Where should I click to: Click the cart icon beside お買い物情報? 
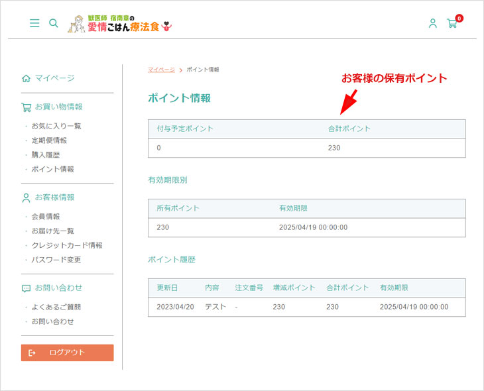27,107
